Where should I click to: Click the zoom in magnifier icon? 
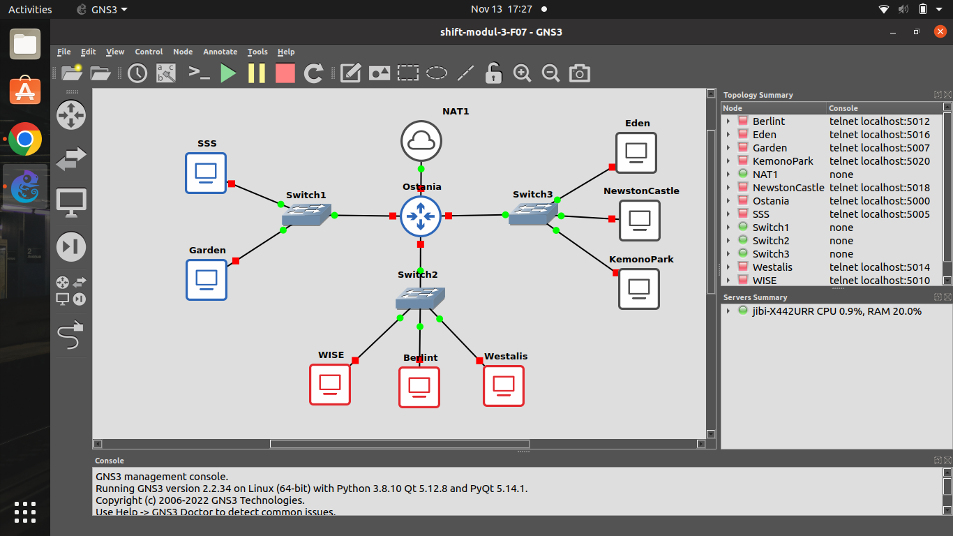[x=522, y=73]
